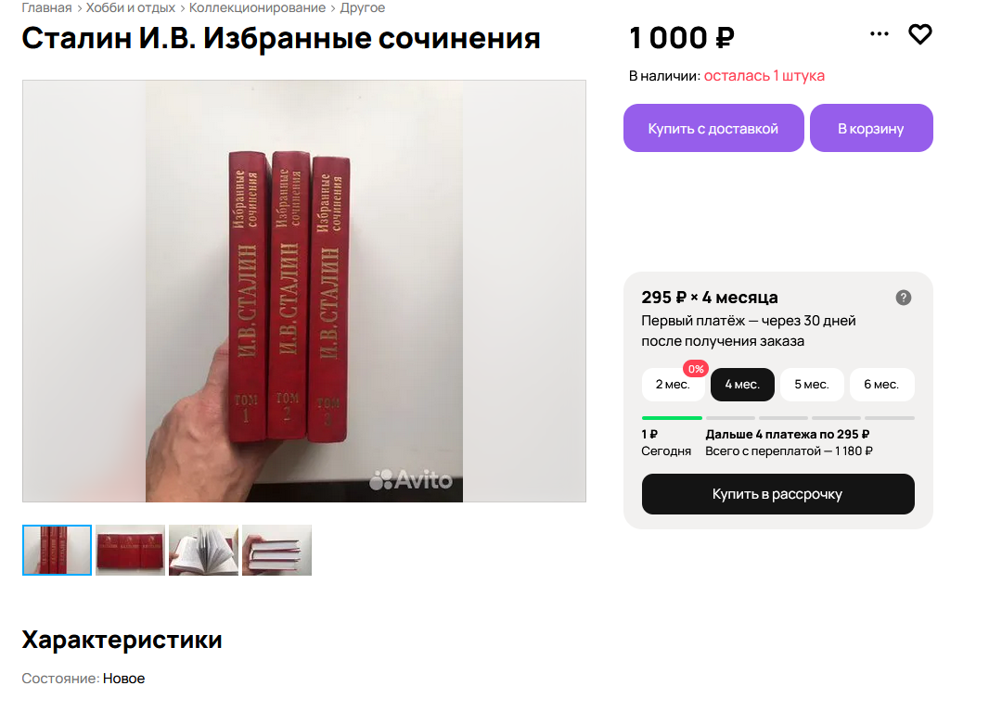989x711 pixels.
Task: Add item via В корзину button
Action: coord(871,128)
